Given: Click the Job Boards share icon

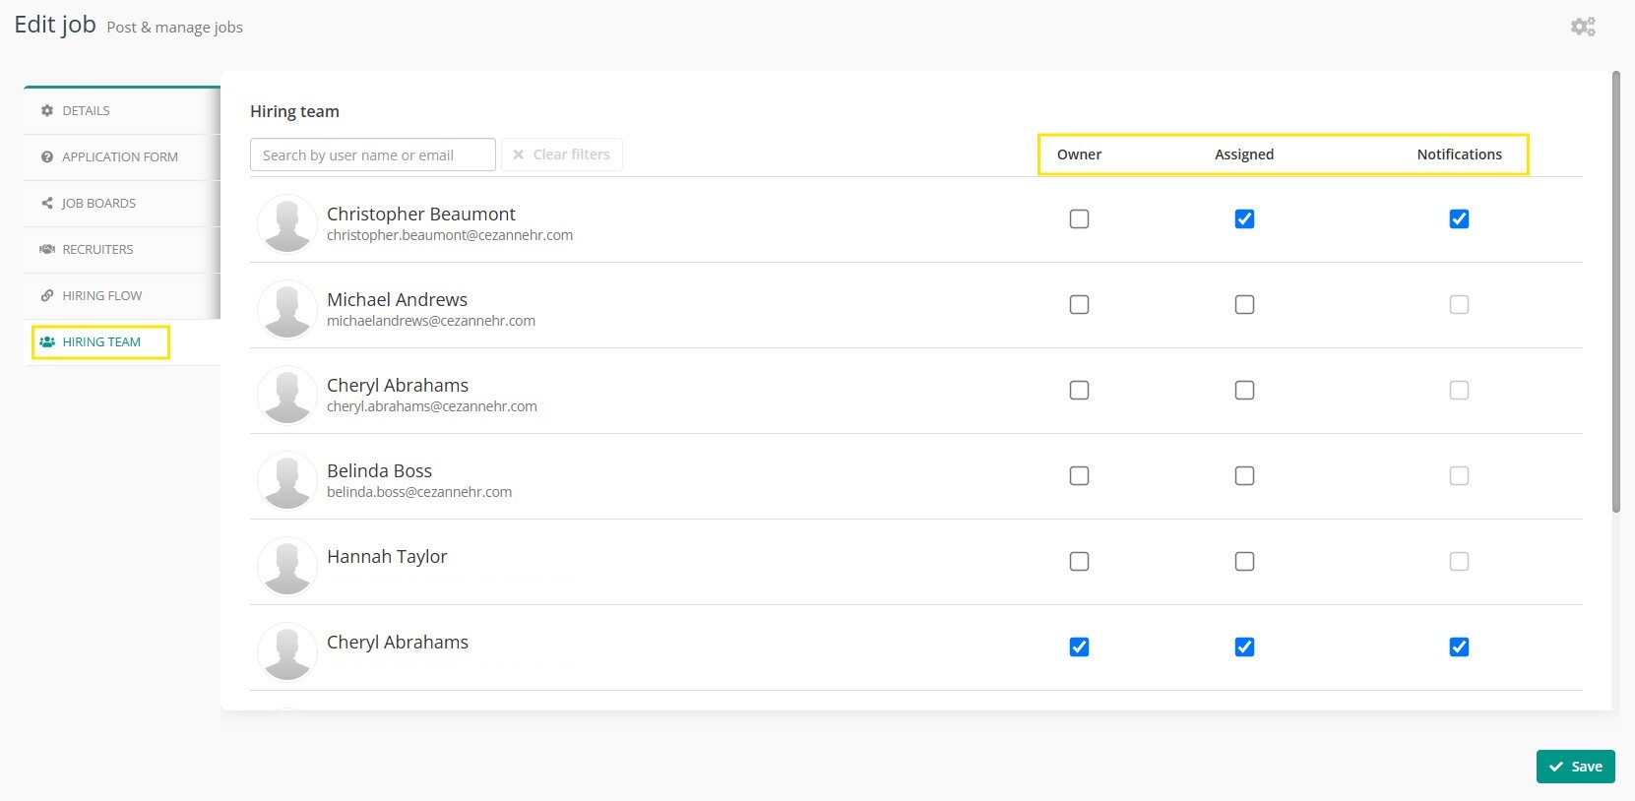Looking at the screenshot, I should coord(47,204).
